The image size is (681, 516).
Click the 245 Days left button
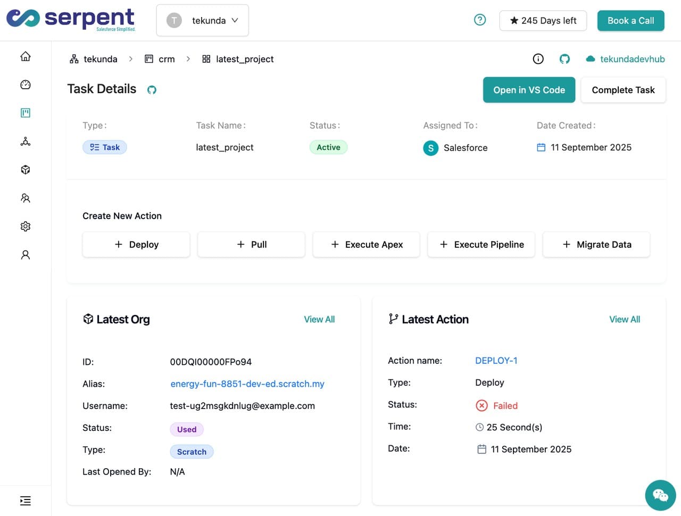click(x=543, y=20)
